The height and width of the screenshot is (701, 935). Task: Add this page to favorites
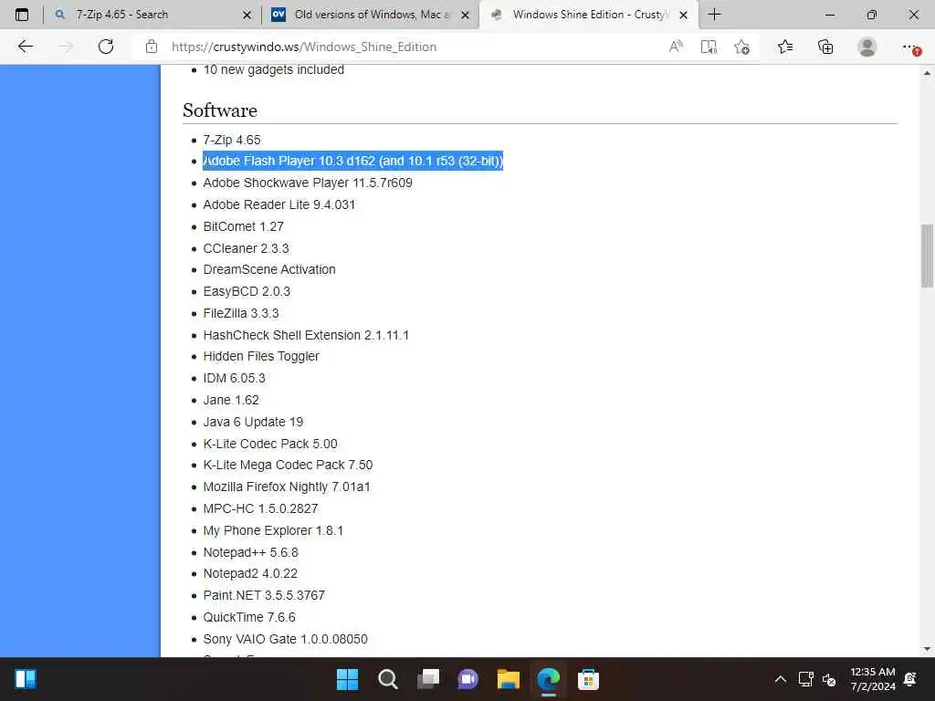[x=741, y=47]
